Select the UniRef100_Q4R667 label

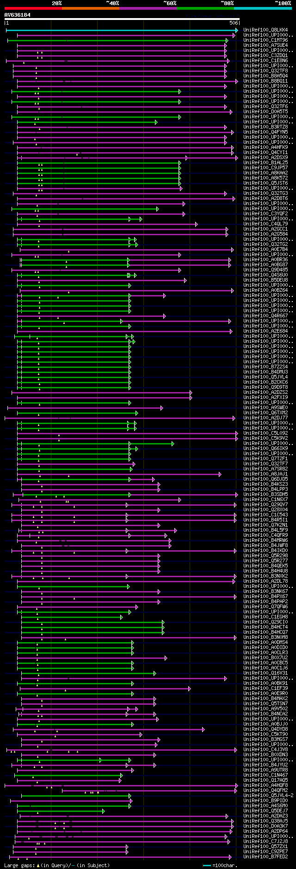tap(265, 316)
